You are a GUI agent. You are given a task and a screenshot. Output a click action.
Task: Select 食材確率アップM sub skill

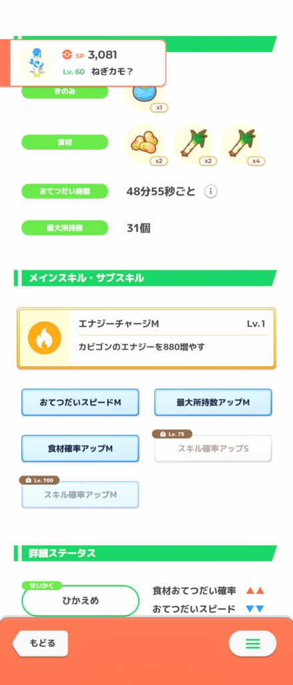pos(80,448)
